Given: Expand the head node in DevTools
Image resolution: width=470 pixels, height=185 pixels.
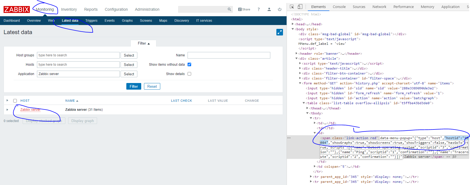Looking at the screenshot, I should [x=293, y=24].
